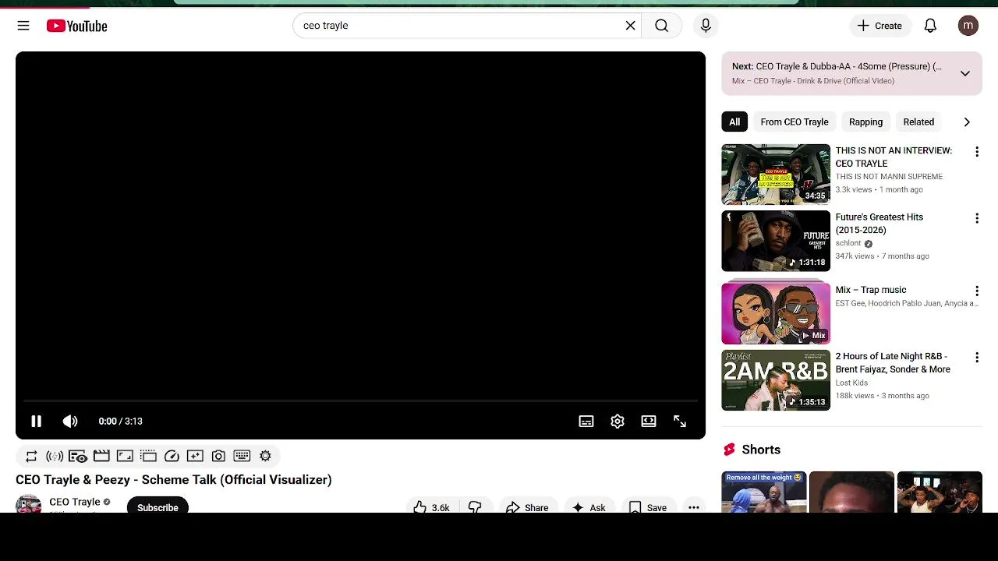Pause the video playback
Viewport: 998px width, 561px height.
click(x=36, y=422)
